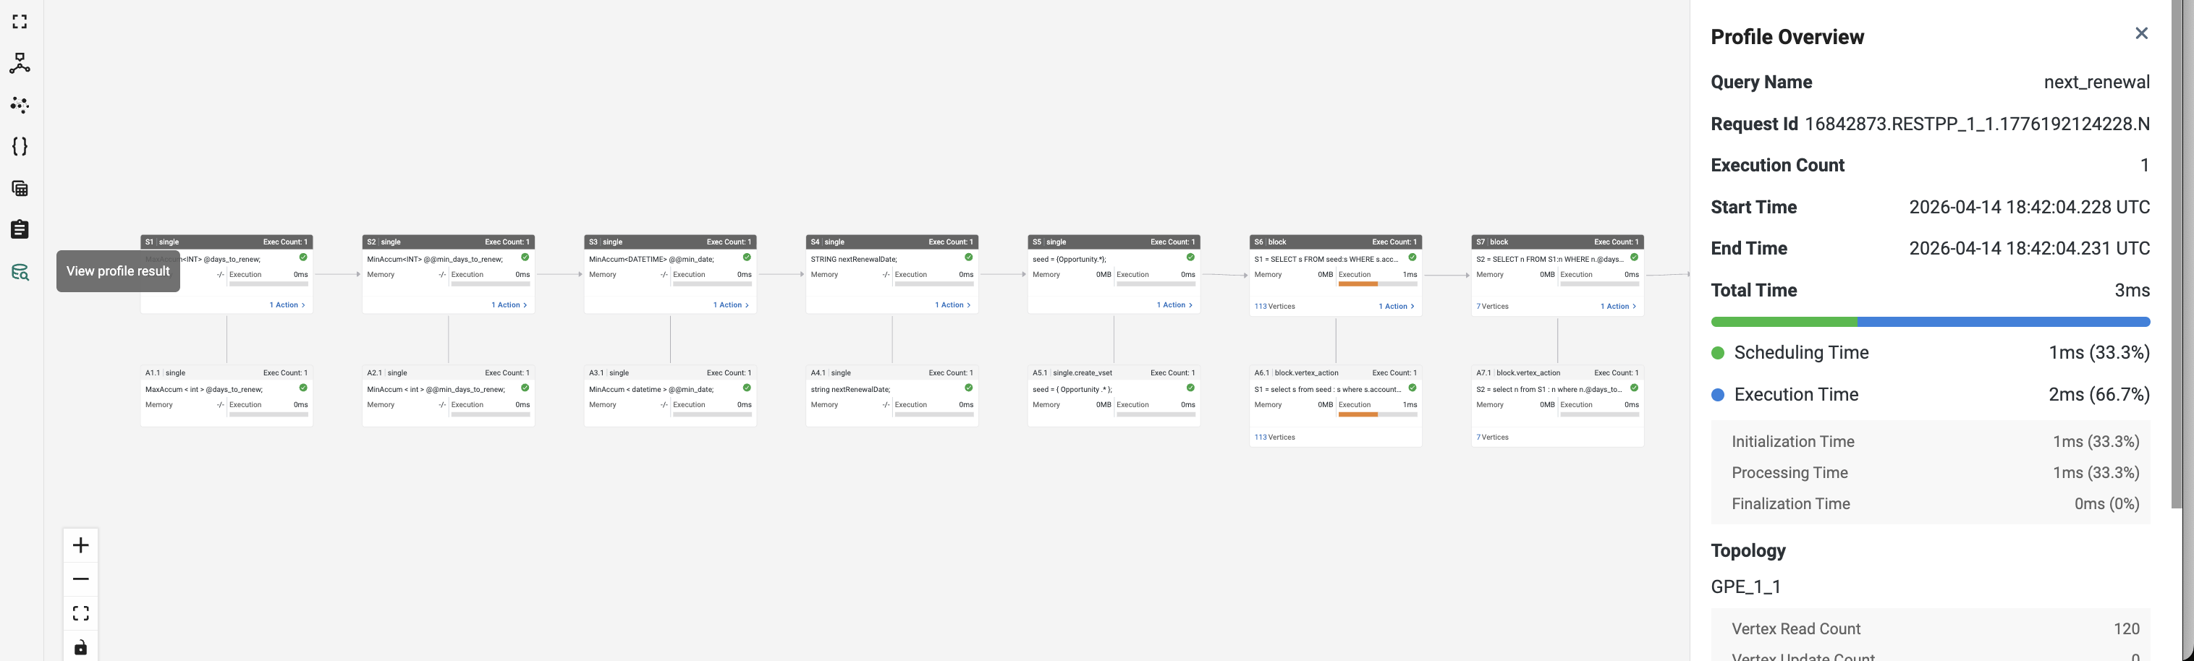Select the A6.1 block.vertex_action node
This screenshot has height=661, width=2194.
point(1336,406)
